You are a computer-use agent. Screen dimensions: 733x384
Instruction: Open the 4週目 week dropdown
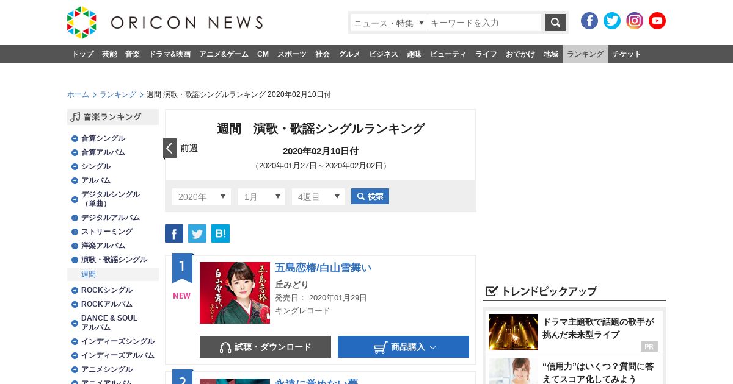(x=318, y=197)
